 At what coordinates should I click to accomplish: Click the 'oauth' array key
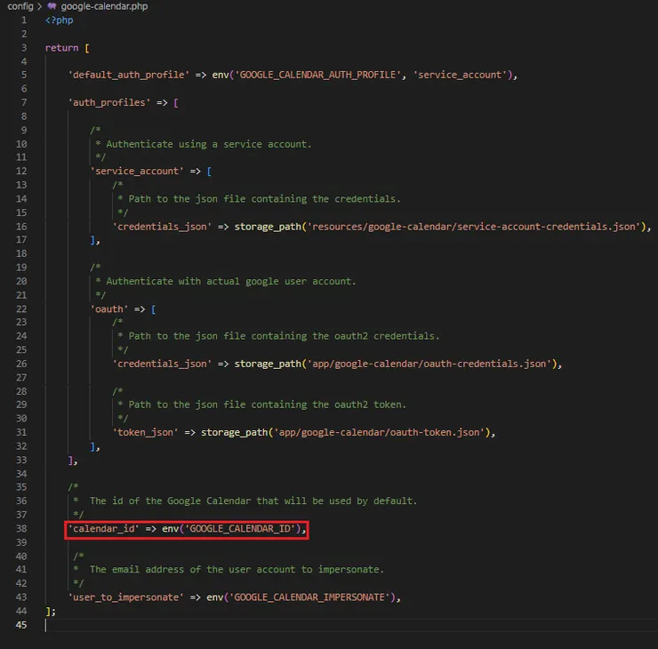click(x=109, y=309)
